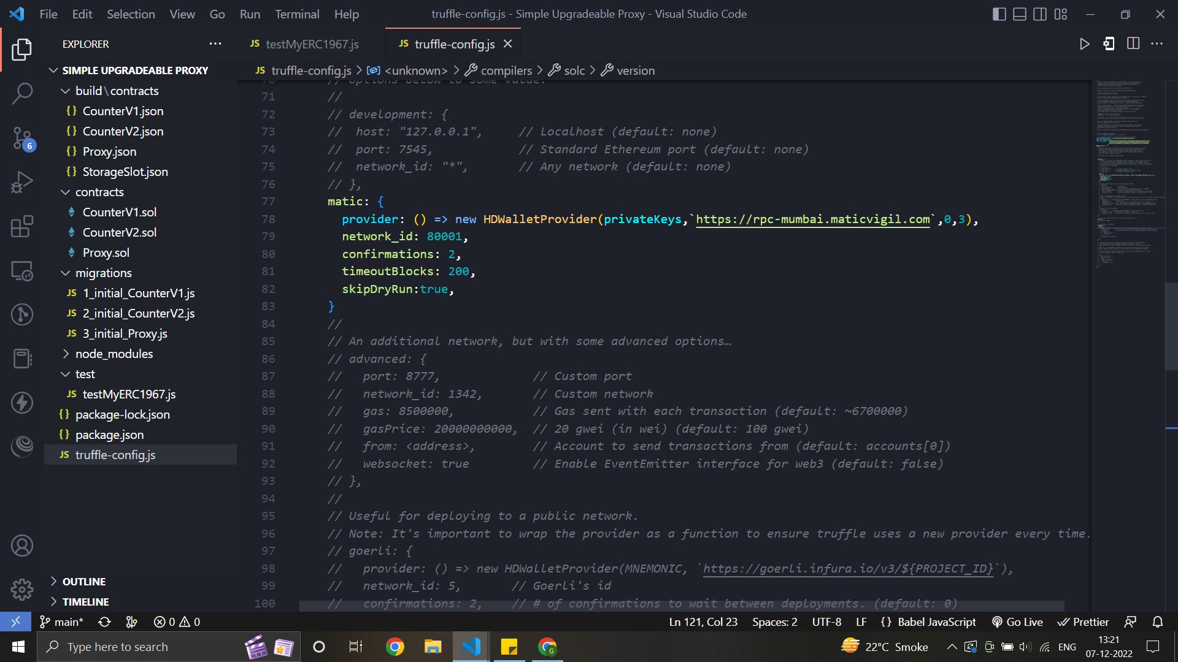
Task: Open the Extensions view
Action: (x=22, y=226)
